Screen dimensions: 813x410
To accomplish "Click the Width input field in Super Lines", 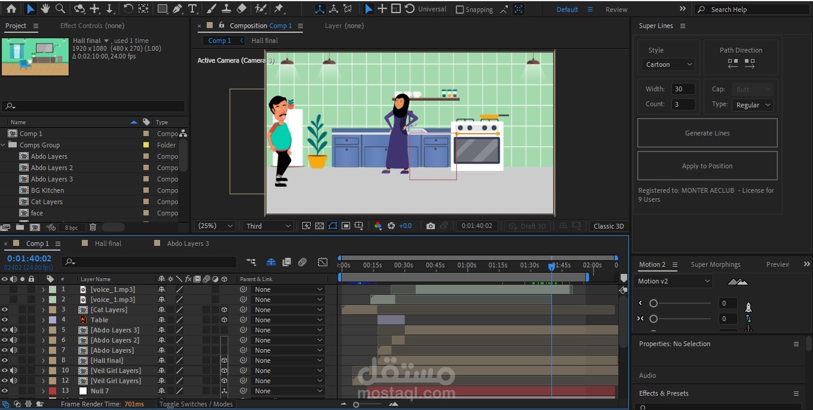I will pos(683,89).
